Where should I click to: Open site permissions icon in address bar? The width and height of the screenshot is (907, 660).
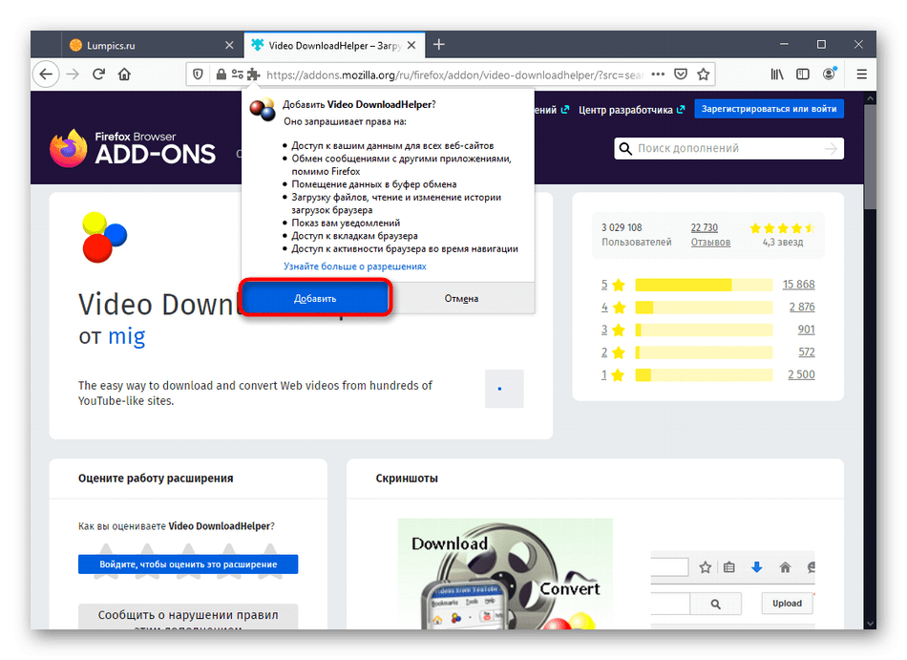pos(237,75)
